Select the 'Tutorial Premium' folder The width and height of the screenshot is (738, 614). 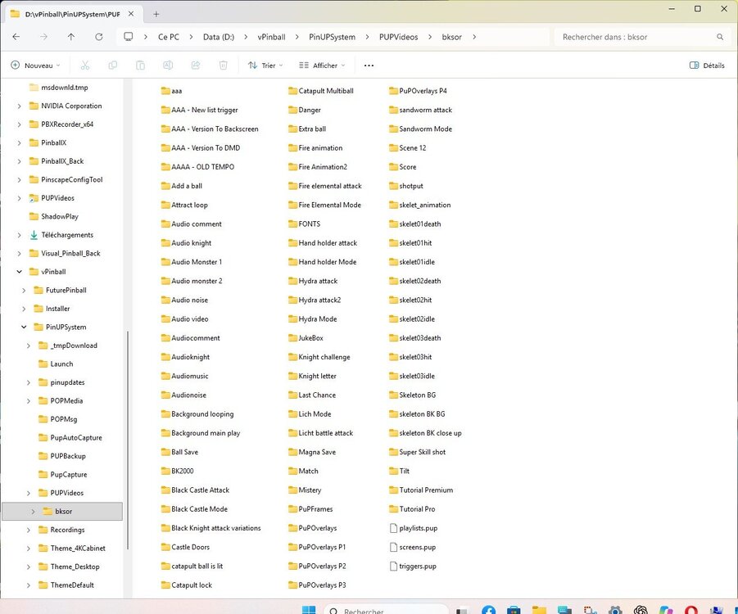(421, 490)
